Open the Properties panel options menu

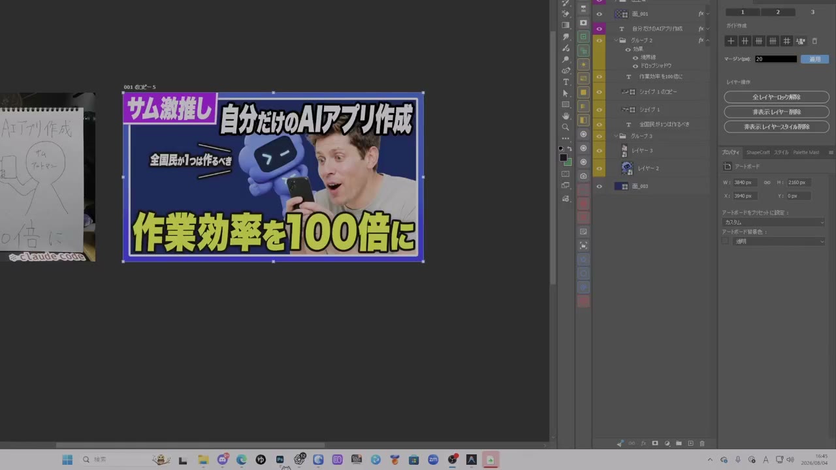pos(831,152)
